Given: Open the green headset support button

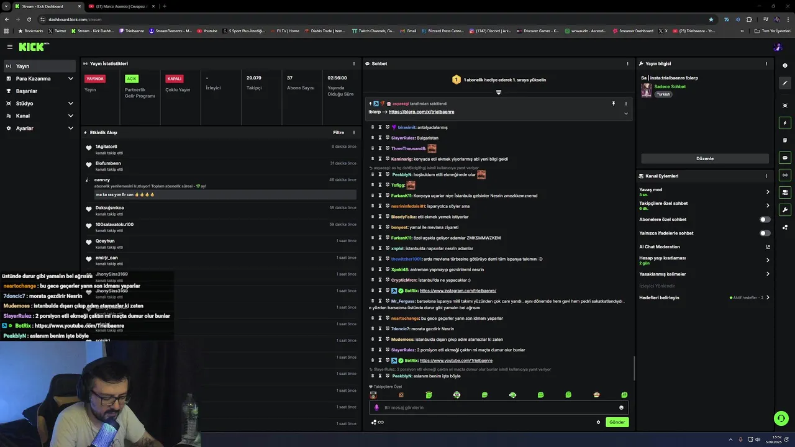Looking at the screenshot, I should pos(781,418).
